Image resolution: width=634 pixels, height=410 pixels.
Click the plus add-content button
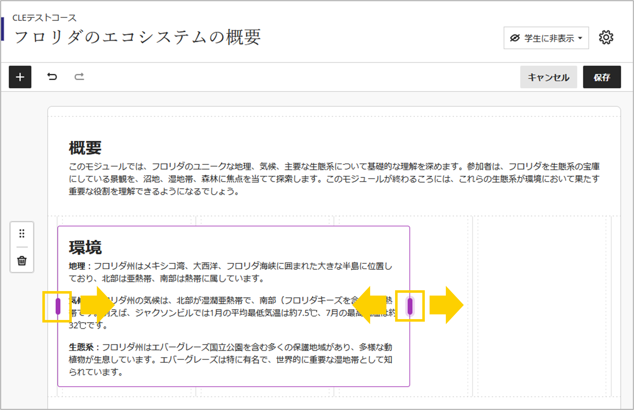[x=20, y=77]
